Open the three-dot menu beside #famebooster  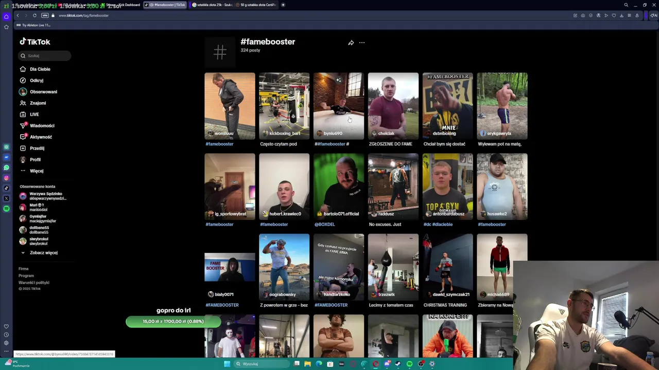click(362, 43)
